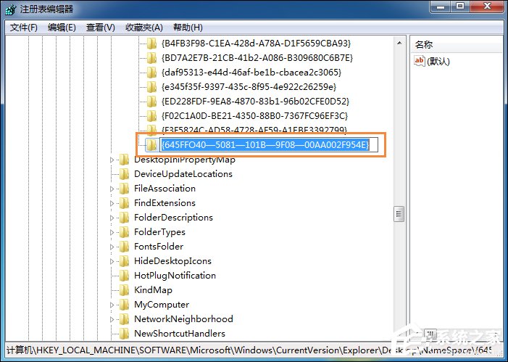This screenshot has height=362, width=508.
Task: Select the NewShortcutHandlers key label
Action: click(180, 334)
